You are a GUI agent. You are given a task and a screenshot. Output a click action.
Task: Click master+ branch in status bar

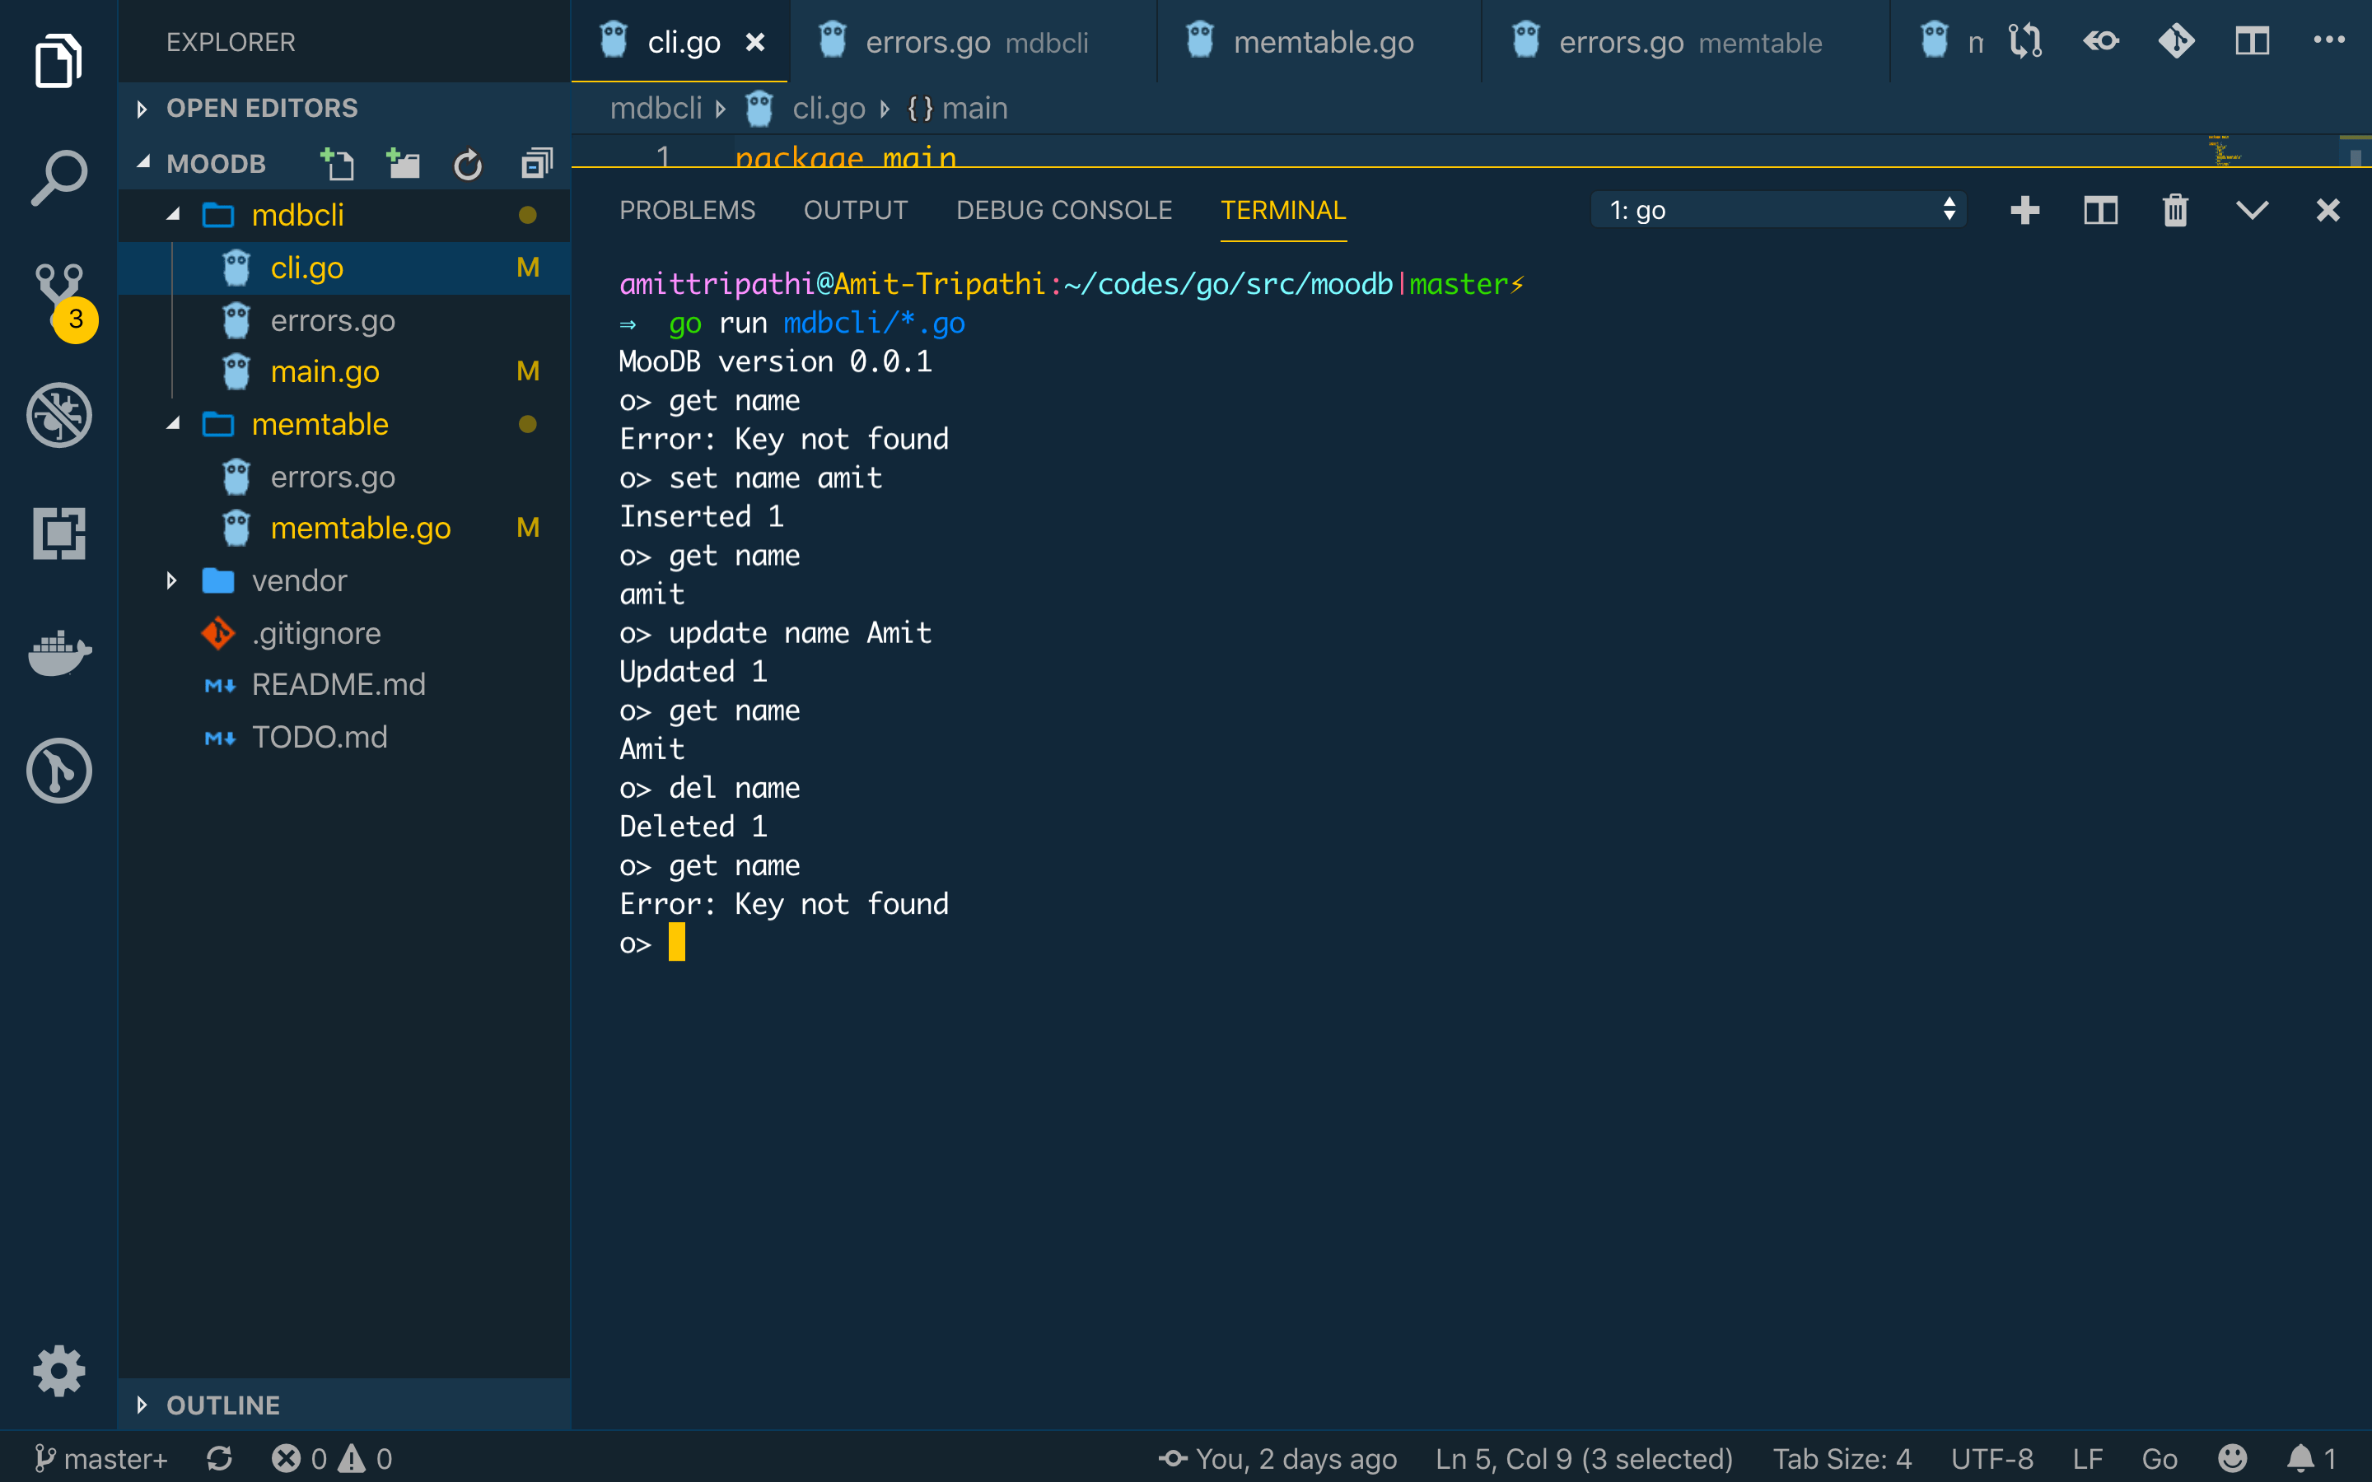102,1458
